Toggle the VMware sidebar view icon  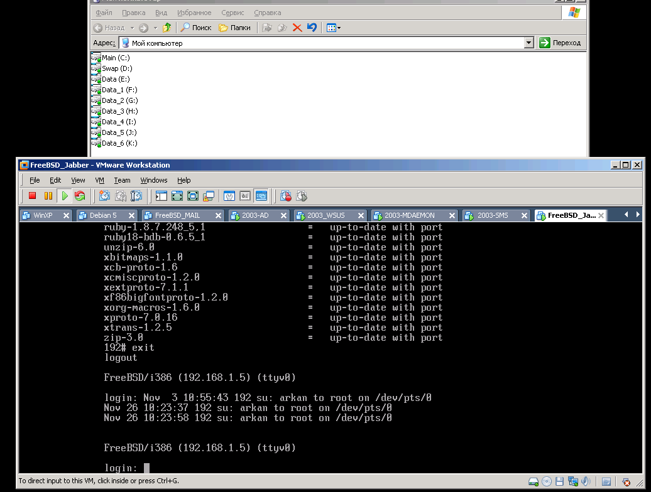tap(161, 196)
